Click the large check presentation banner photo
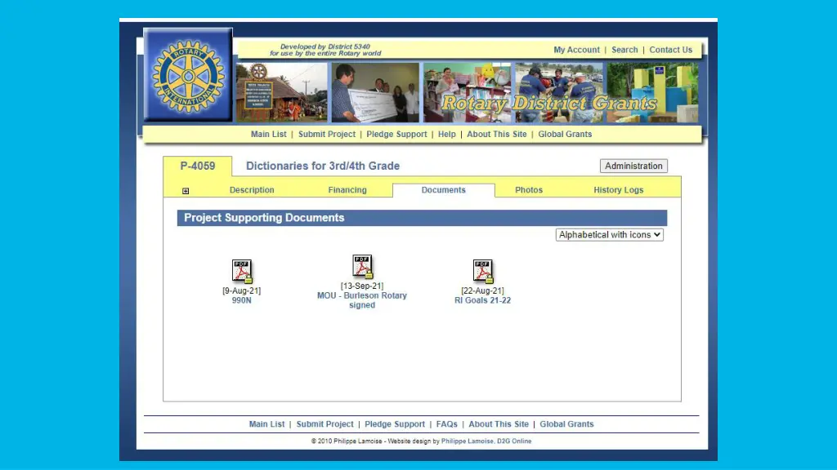 click(375, 93)
